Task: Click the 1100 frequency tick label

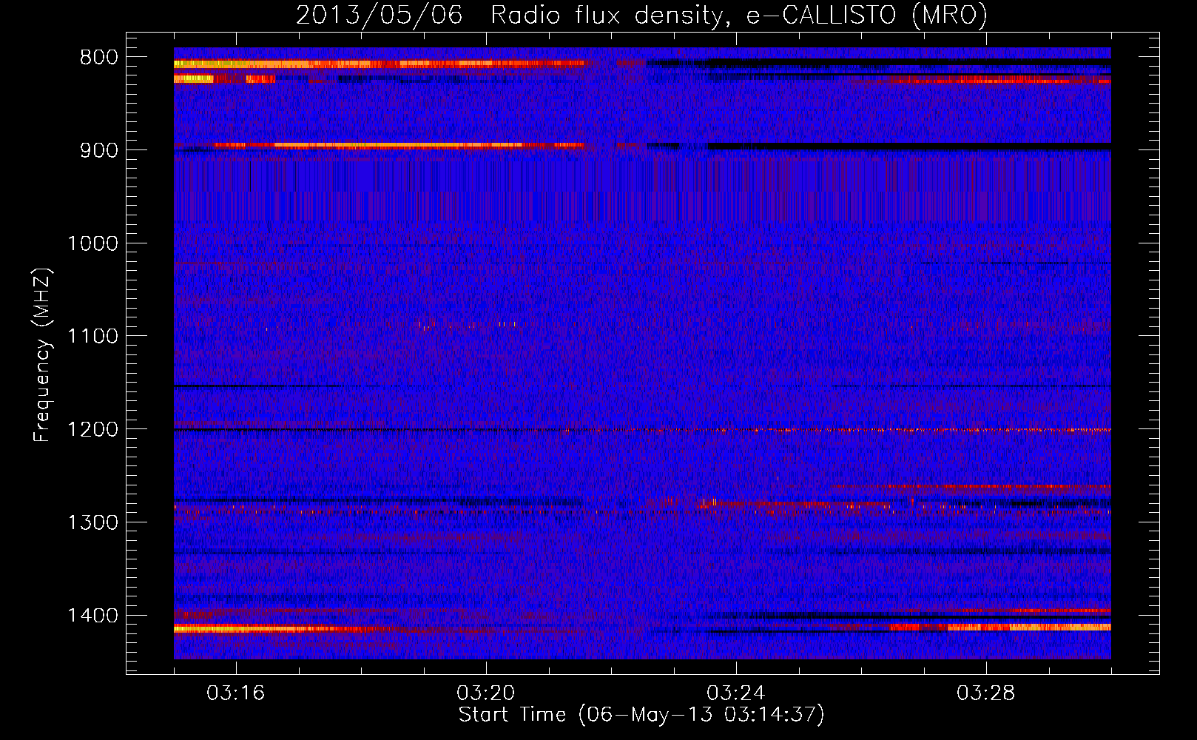Action: pyautogui.click(x=92, y=337)
